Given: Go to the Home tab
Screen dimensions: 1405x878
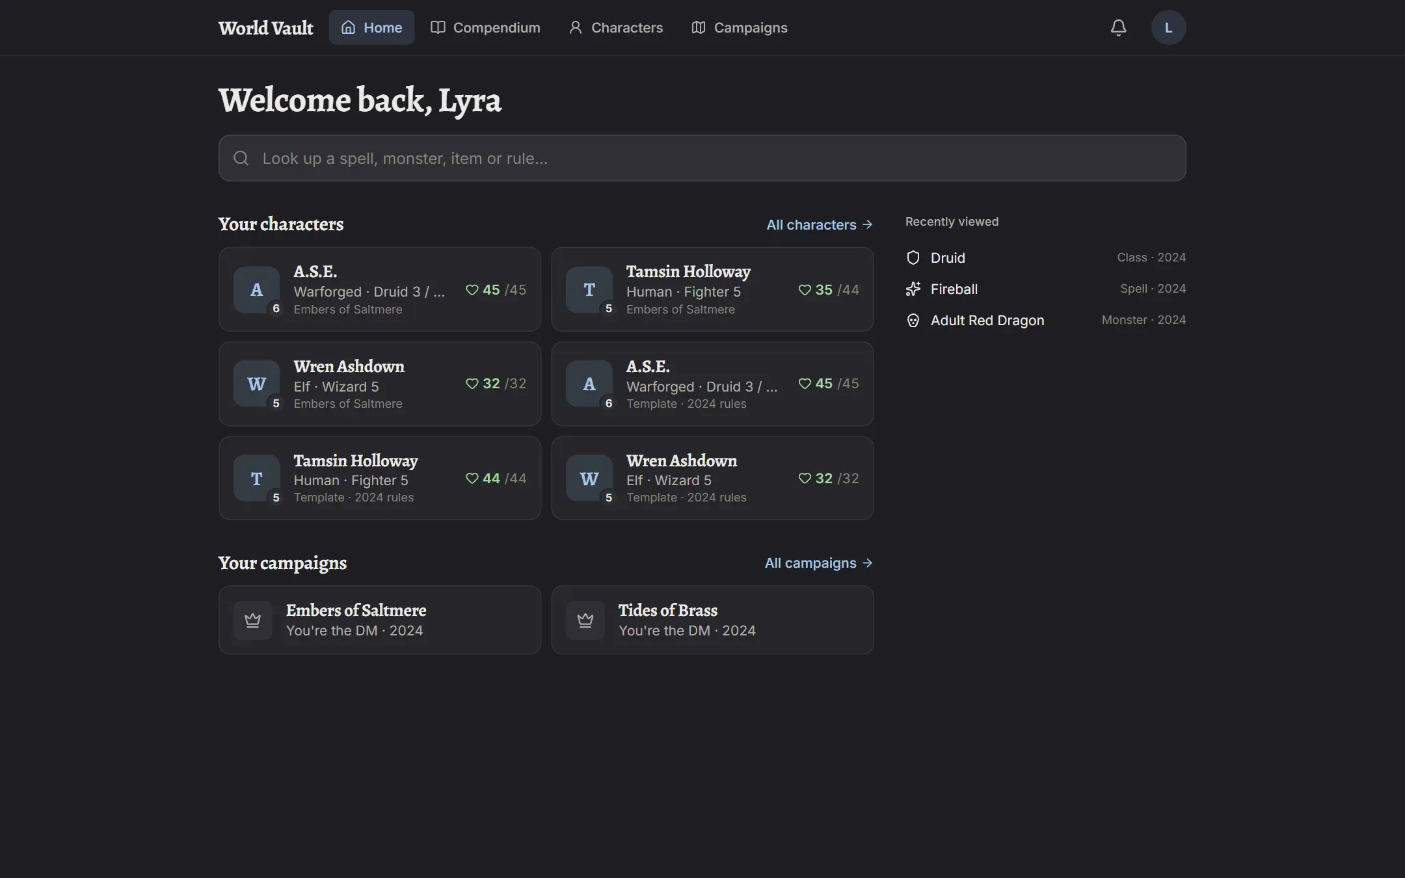Looking at the screenshot, I should click(371, 27).
